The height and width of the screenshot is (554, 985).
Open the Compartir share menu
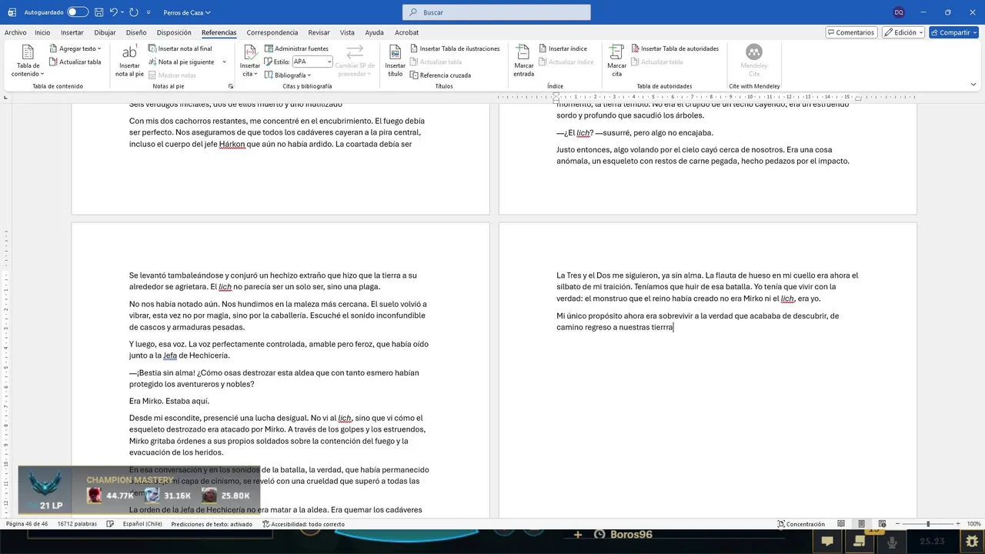[x=953, y=32]
